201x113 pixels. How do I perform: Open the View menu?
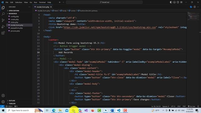(26, 2)
